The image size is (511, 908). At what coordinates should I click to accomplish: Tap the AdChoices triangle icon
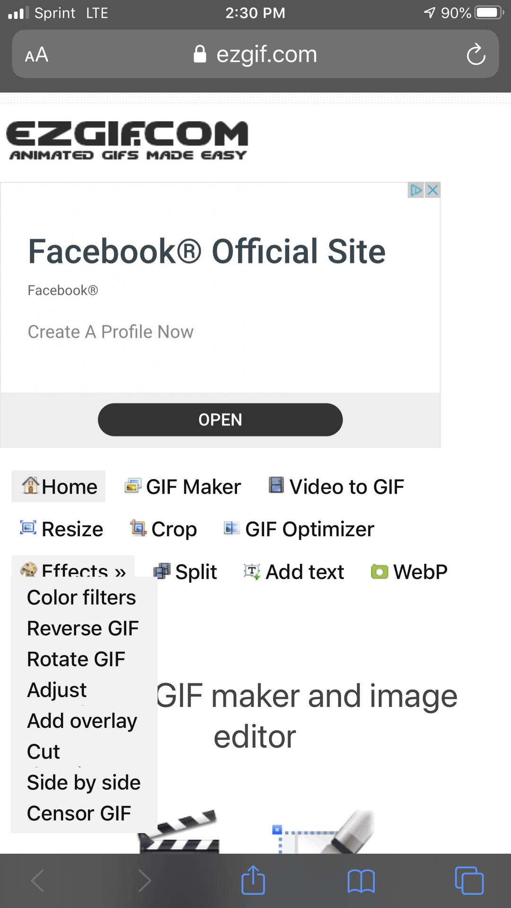[x=416, y=190]
